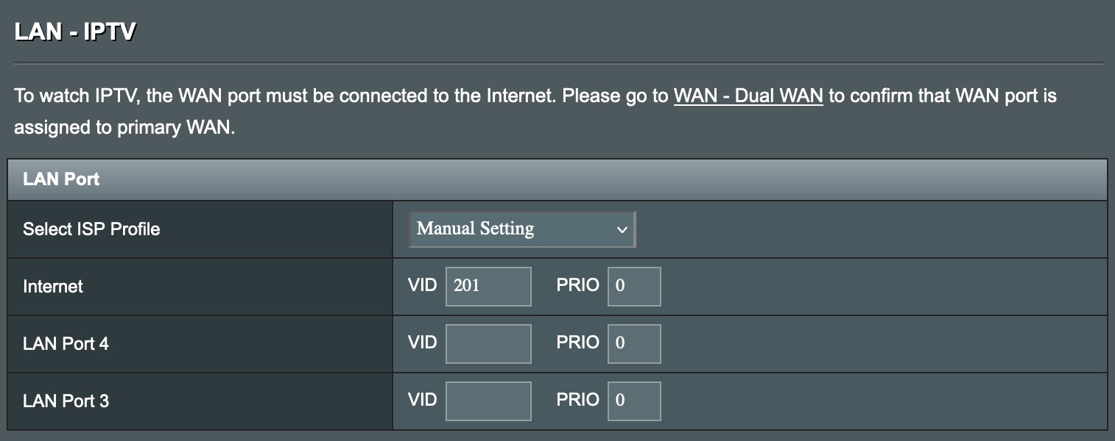1115x441 pixels.
Task: Click the empty LAN Port 3 VID field
Action: [x=488, y=401]
